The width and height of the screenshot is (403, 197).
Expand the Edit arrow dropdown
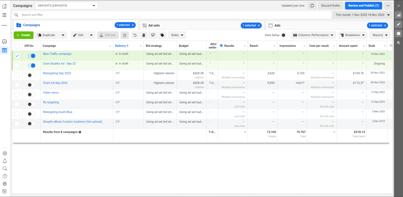(x=91, y=35)
